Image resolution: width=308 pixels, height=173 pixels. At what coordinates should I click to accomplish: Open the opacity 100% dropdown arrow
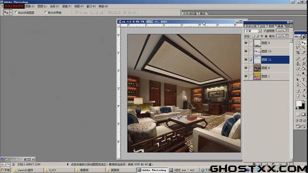287,31
